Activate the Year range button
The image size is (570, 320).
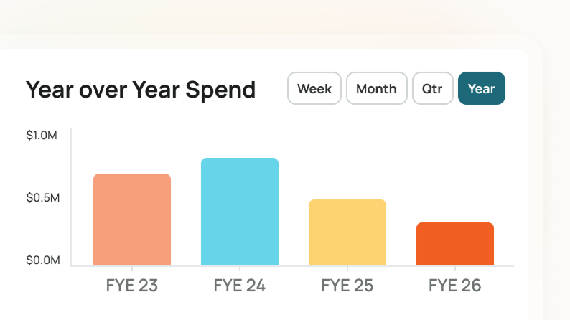(481, 89)
